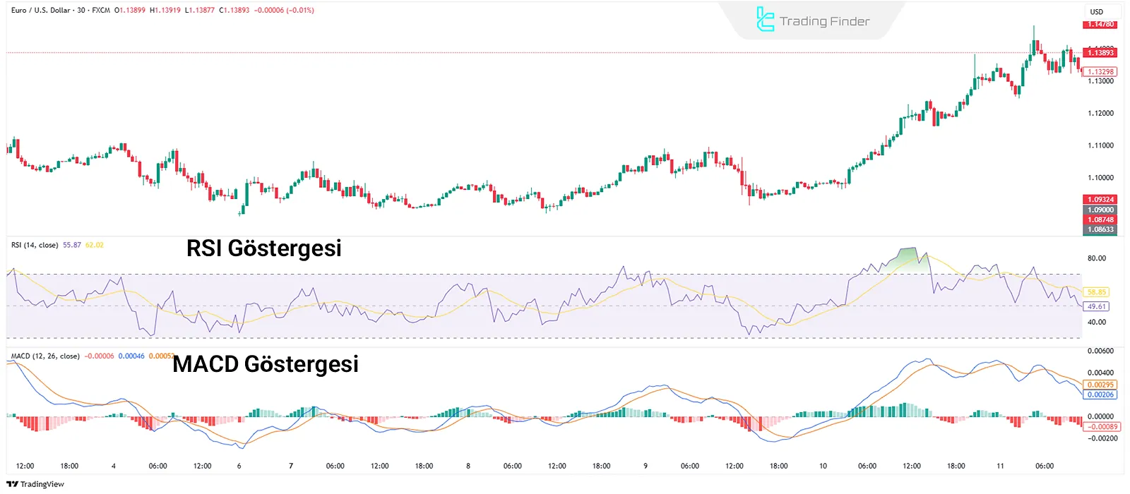This screenshot has height=494, width=1130.
Task: Select the MACD (12, 26, close) legend
Action: (45, 356)
